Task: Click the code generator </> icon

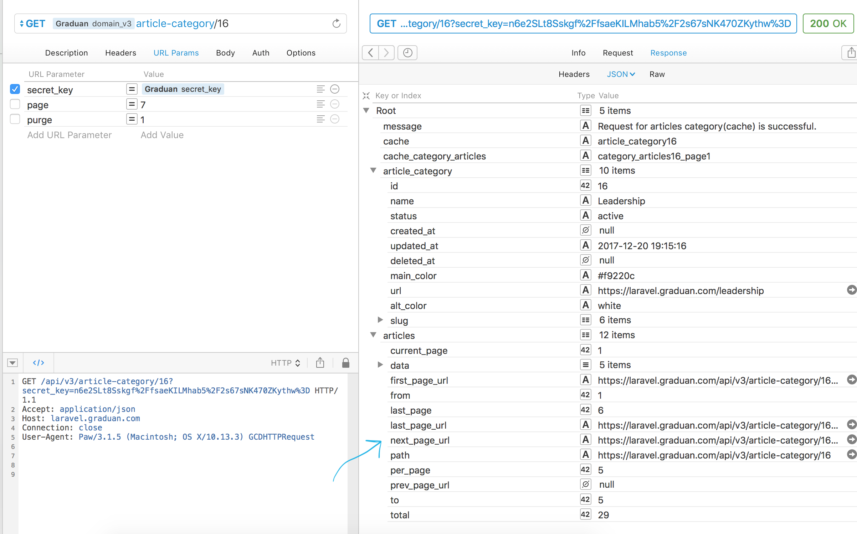Action: click(x=39, y=363)
